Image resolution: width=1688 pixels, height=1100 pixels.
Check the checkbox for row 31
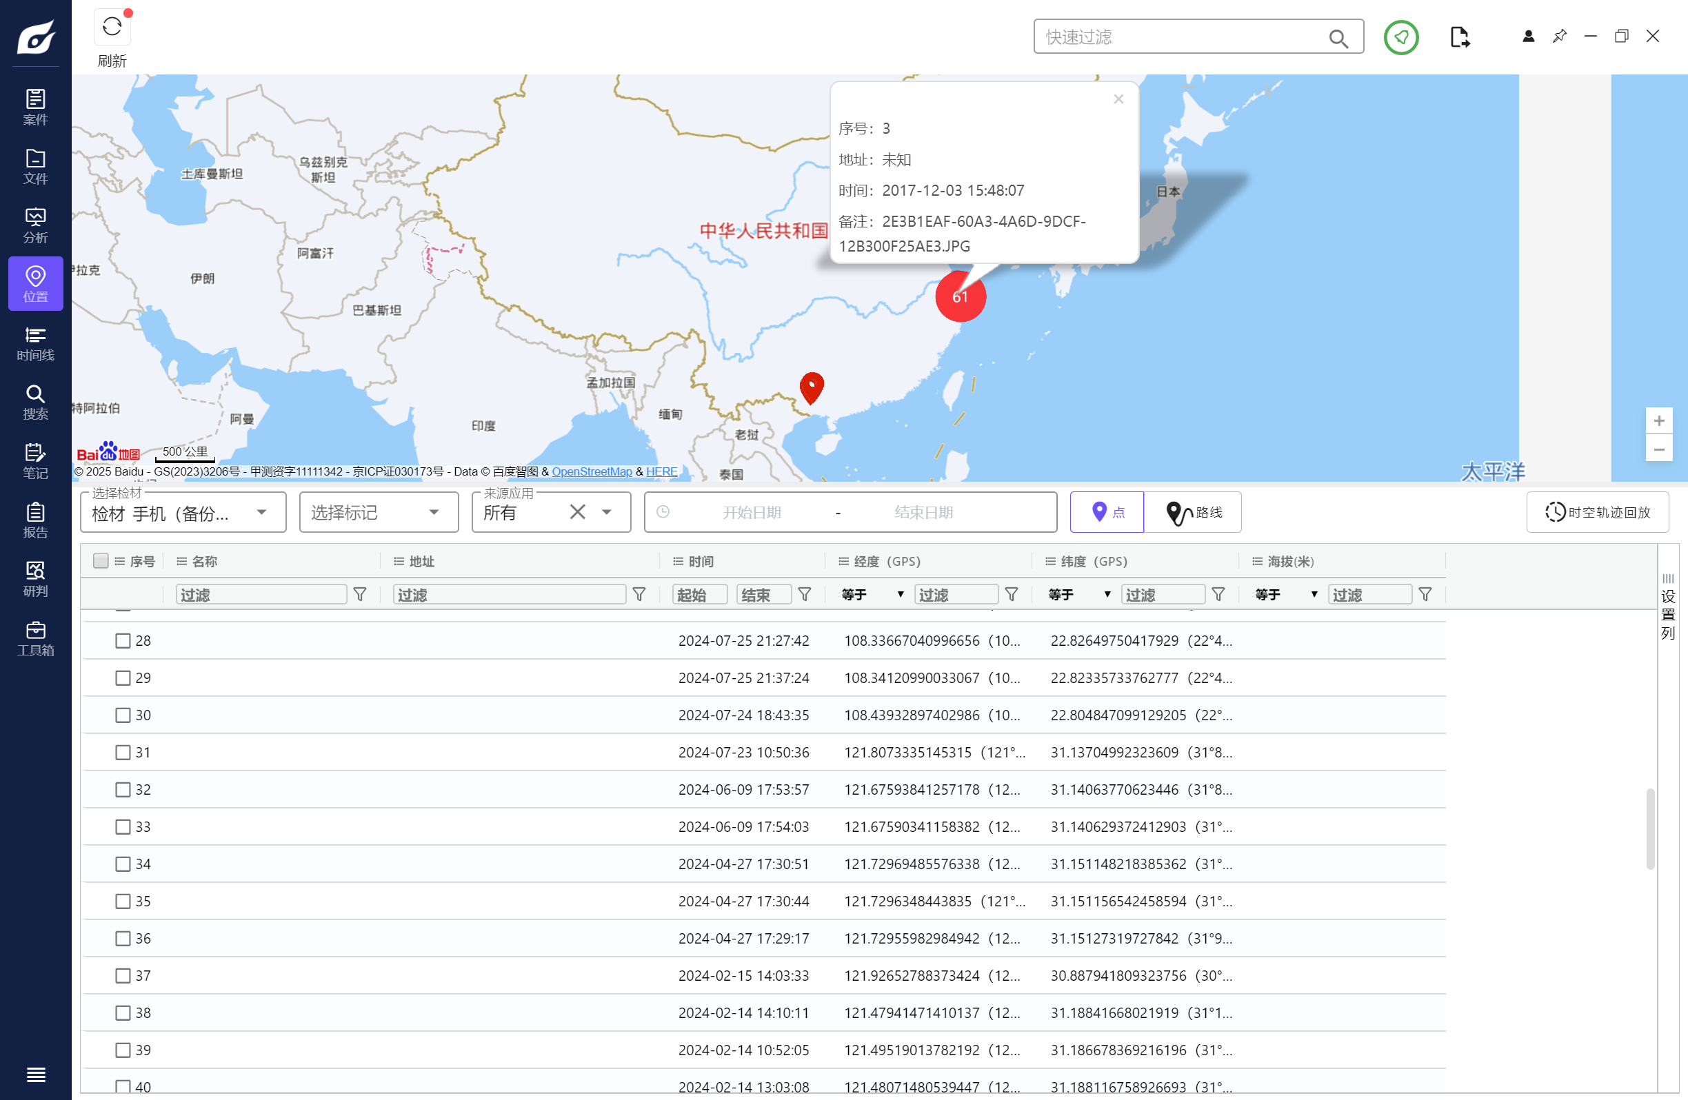pyautogui.click(x=123, y=752)
